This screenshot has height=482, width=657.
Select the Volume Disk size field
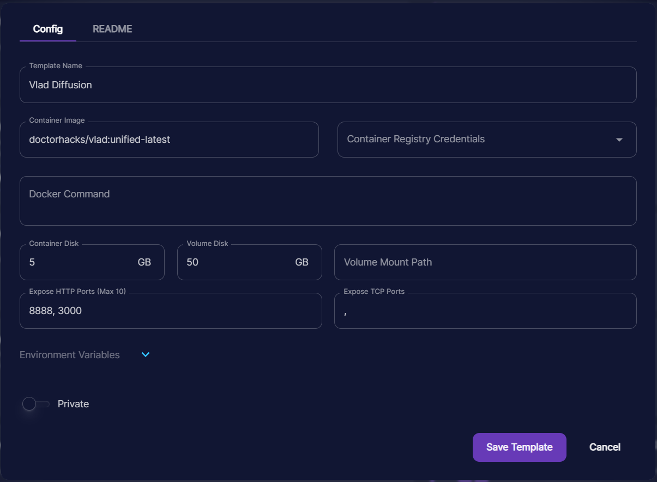[x=234, y=262]
